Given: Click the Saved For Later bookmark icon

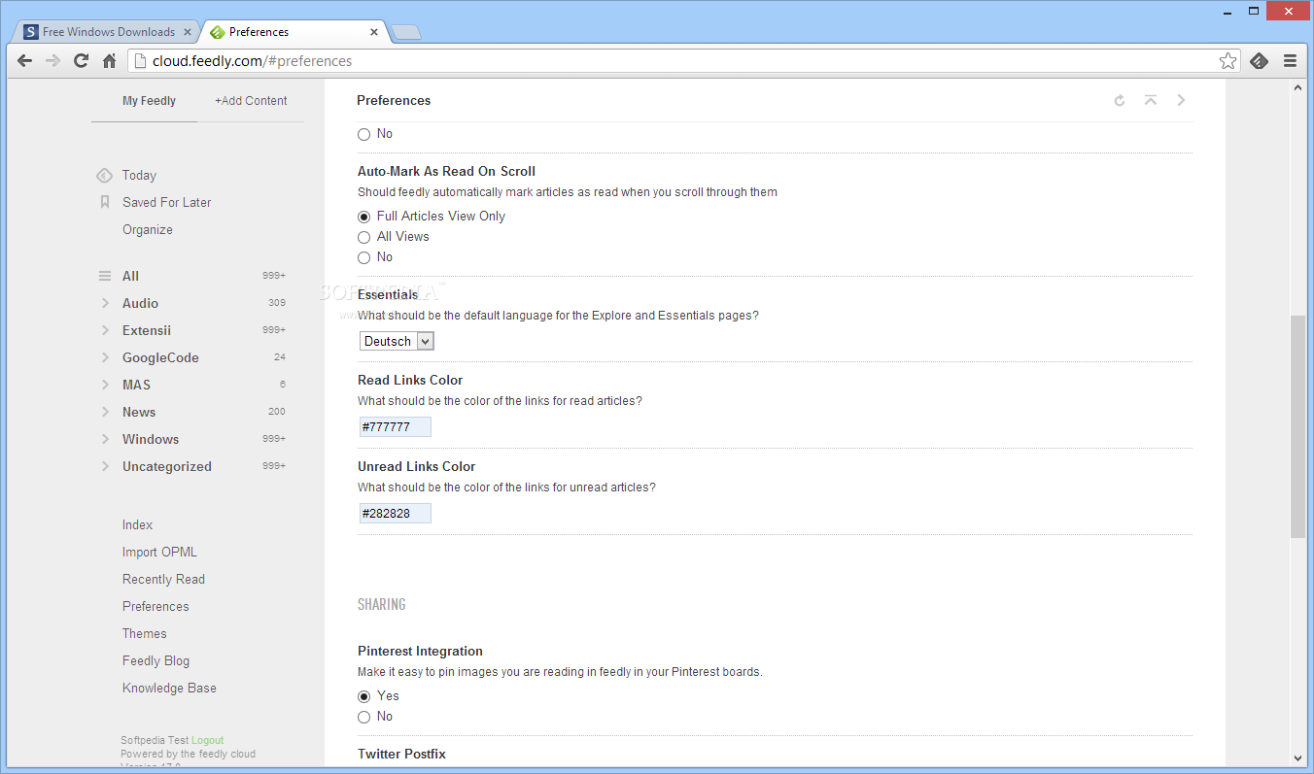Looking at the screenshot, I should pyautogui.click(x=105, y=202).
